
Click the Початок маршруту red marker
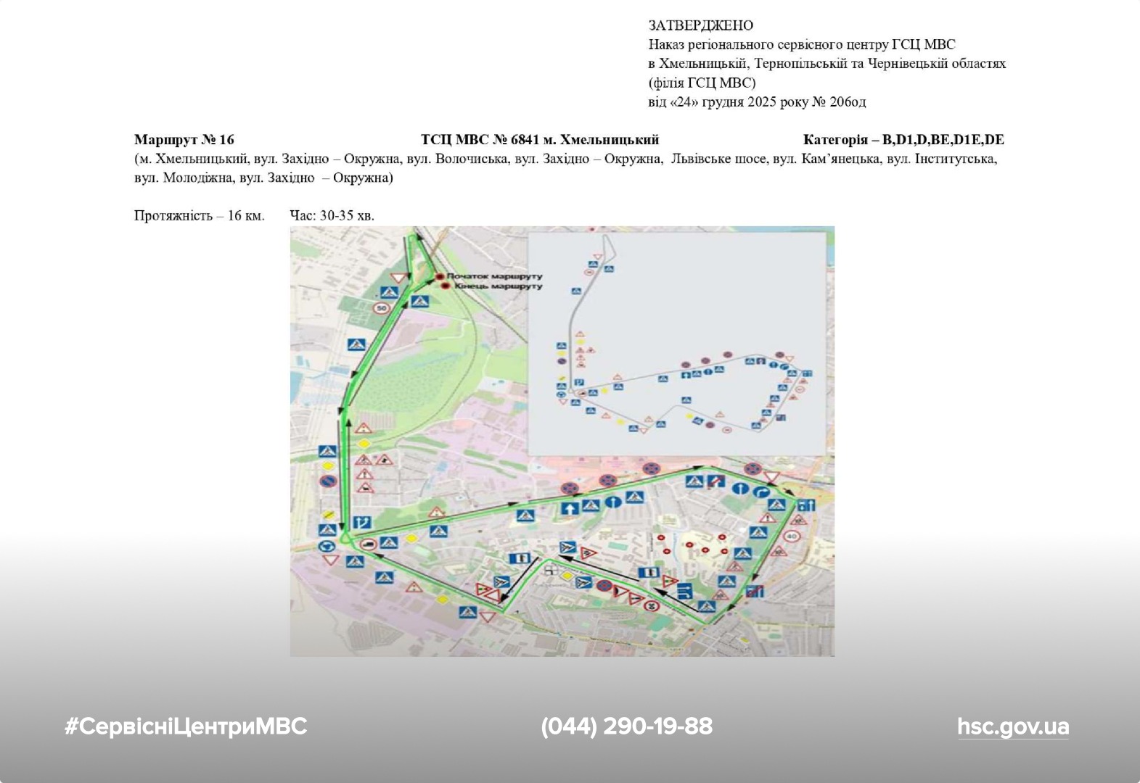tap(440, 277)
